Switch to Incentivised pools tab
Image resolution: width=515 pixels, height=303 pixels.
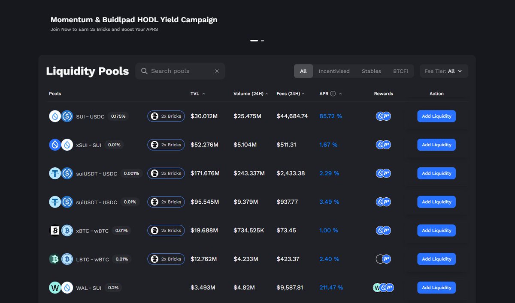point(334,71)
